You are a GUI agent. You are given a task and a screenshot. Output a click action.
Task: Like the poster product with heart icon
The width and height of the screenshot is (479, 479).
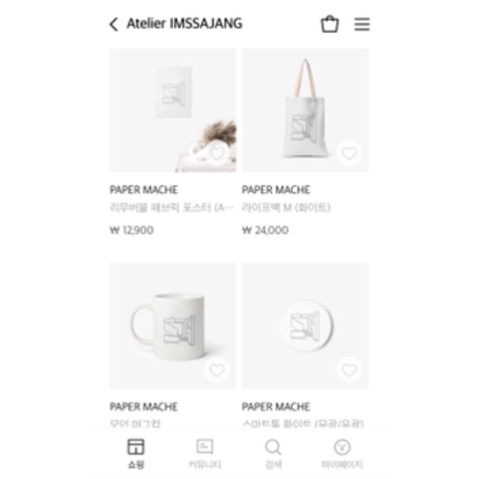(217, 153)
